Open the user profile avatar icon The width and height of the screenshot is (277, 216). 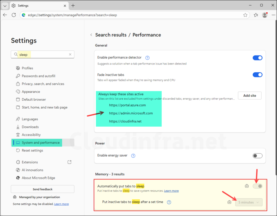[x=265, y=15]
